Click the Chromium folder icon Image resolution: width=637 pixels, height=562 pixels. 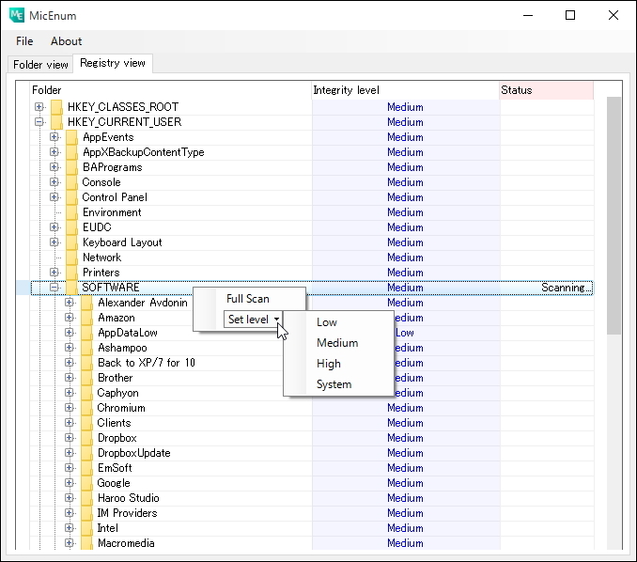tap(87, 408)
